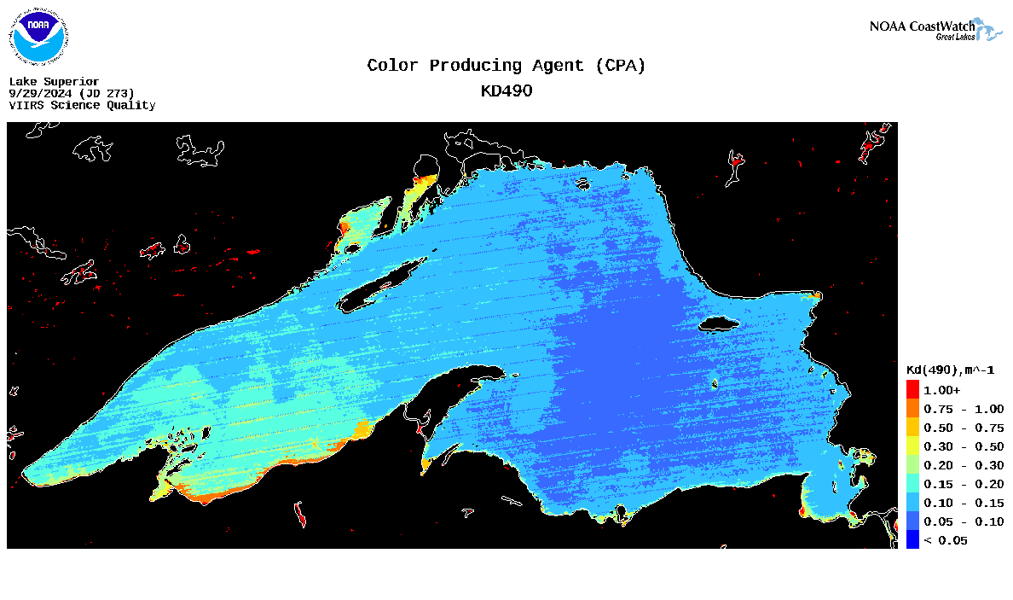
Task: Click the date '9/29/2024 (JD 273)'
Action: (x=72, y=93)
